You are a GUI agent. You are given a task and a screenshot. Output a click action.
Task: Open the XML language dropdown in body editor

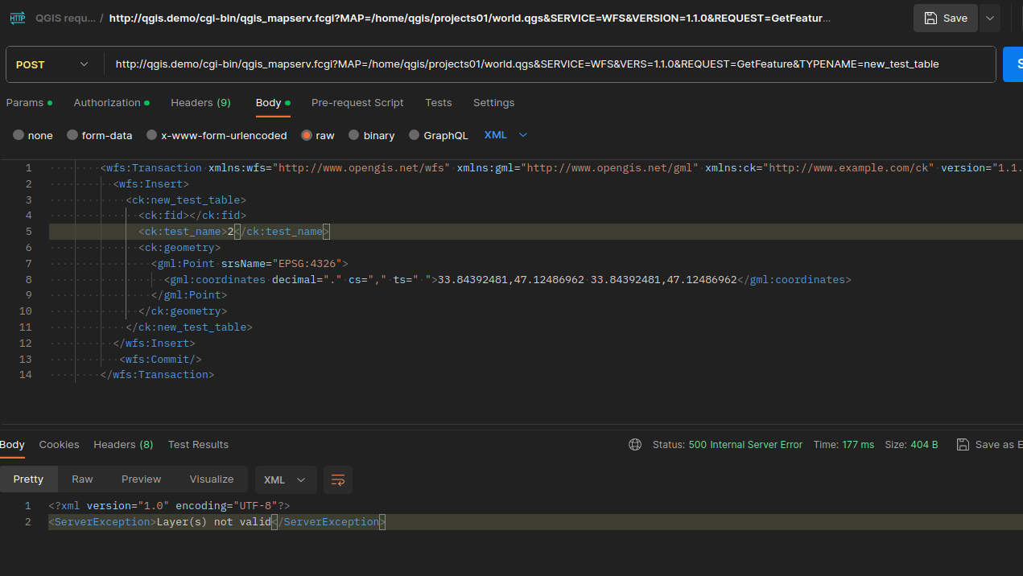click(505, 135)
